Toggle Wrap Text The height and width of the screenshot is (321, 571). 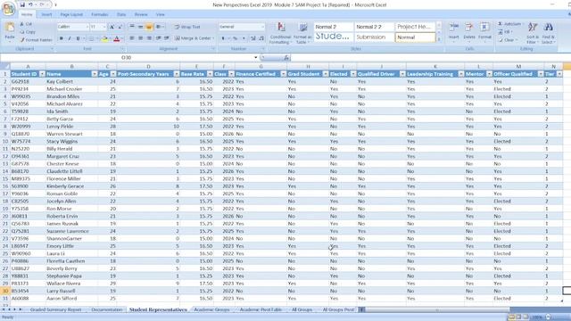[x=187, y=27]
